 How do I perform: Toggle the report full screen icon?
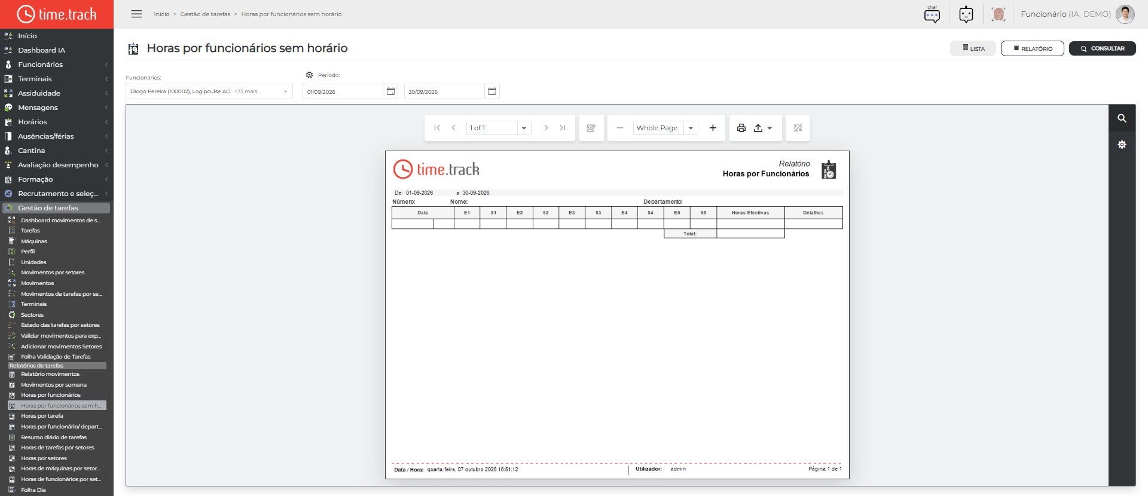(x=798, y=128)
